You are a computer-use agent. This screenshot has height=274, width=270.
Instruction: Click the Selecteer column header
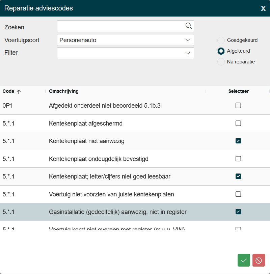(238, 91)
